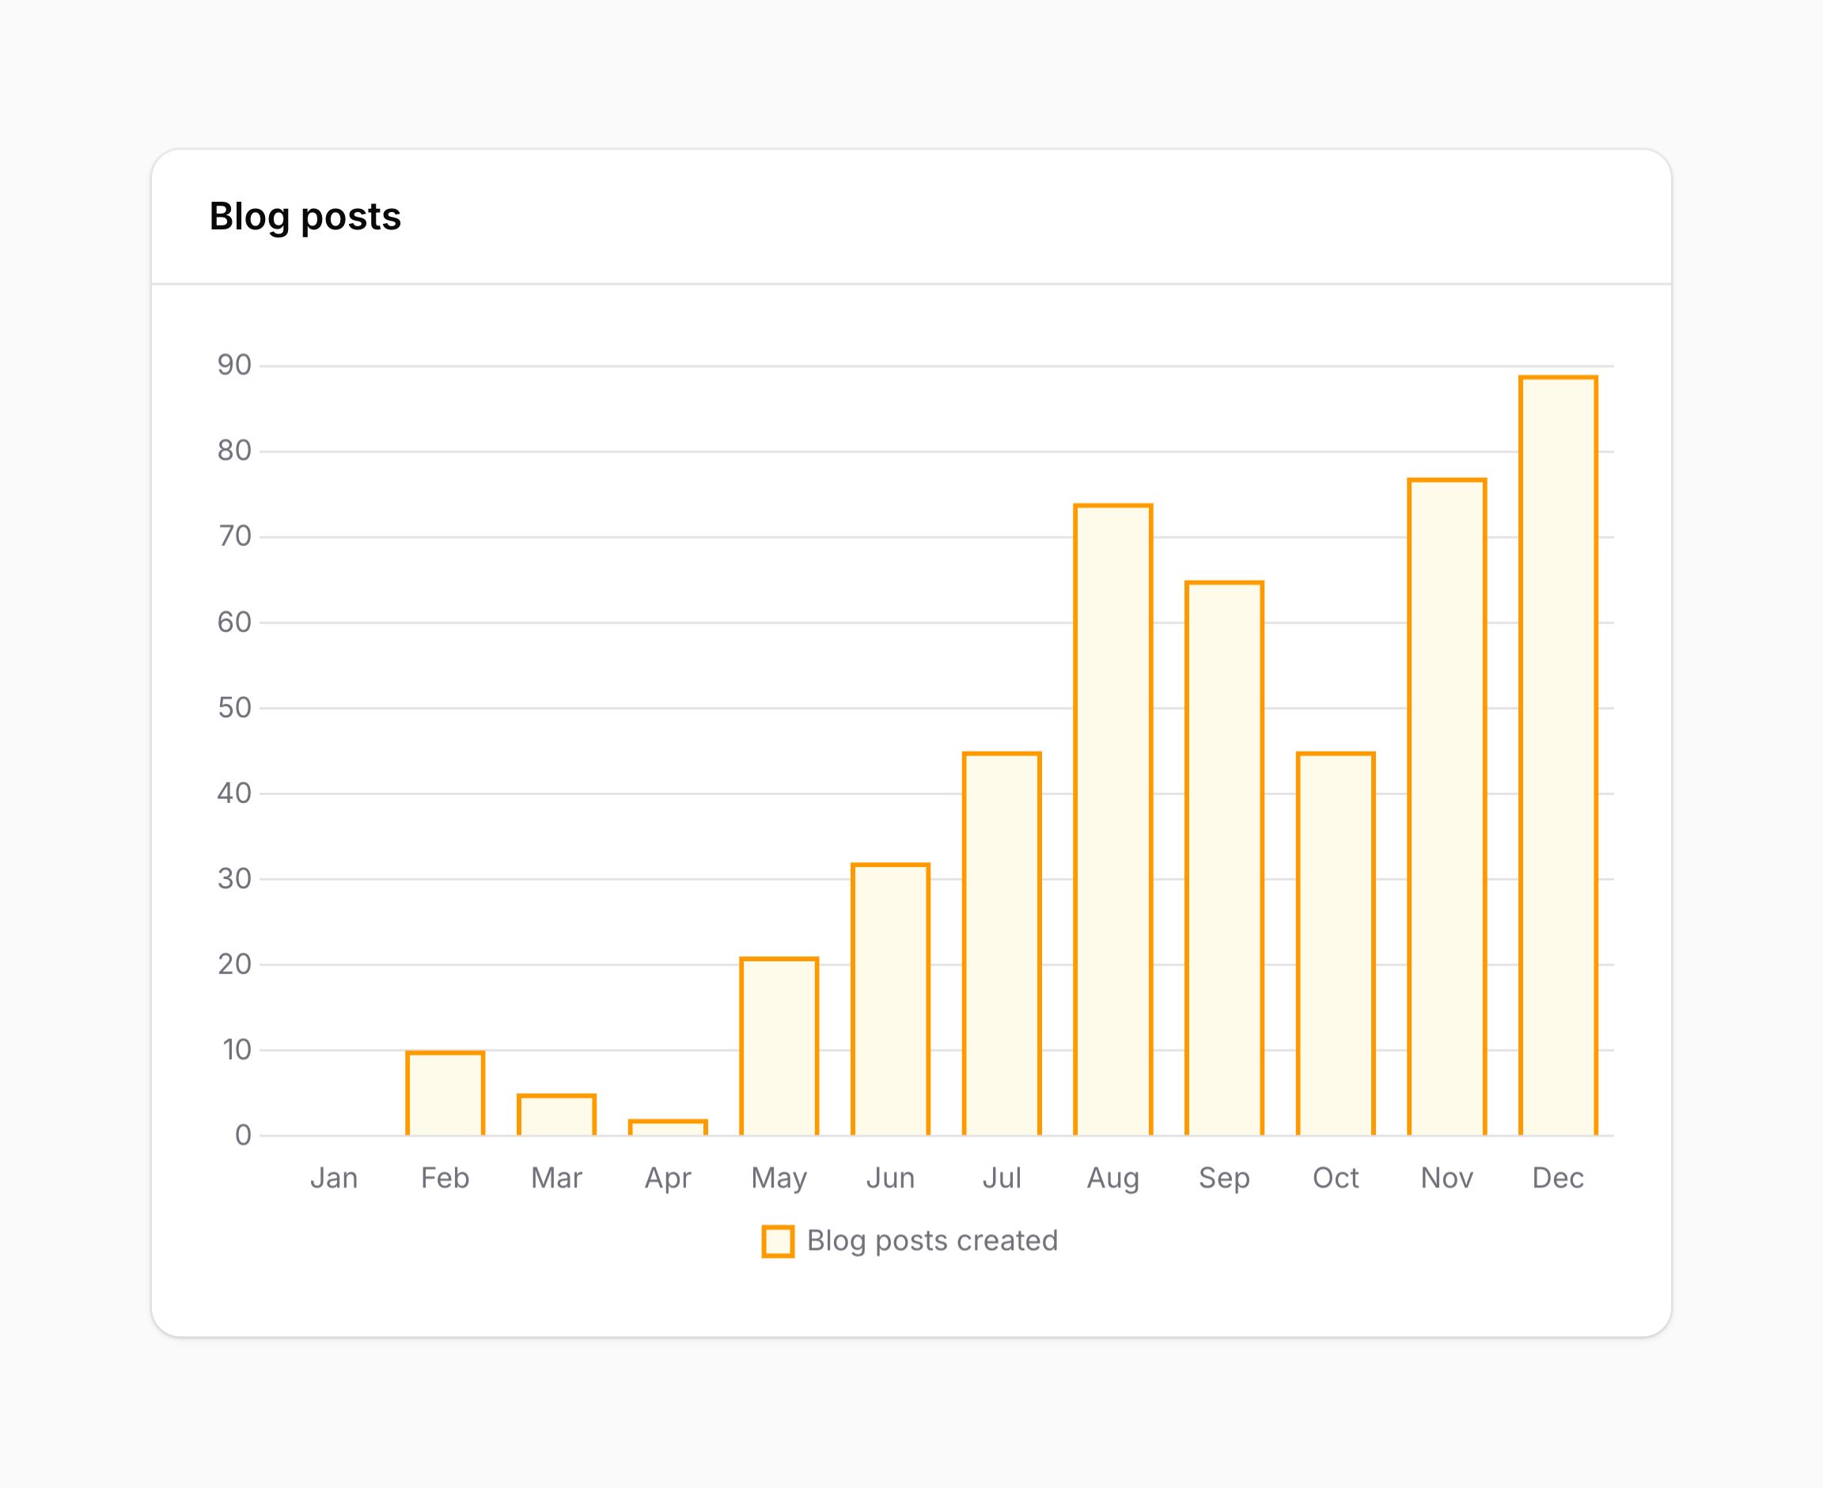The width and height of the screenshot is (1823, 1488).
Task: Select the June bar
Action: (x=890, y=999)
